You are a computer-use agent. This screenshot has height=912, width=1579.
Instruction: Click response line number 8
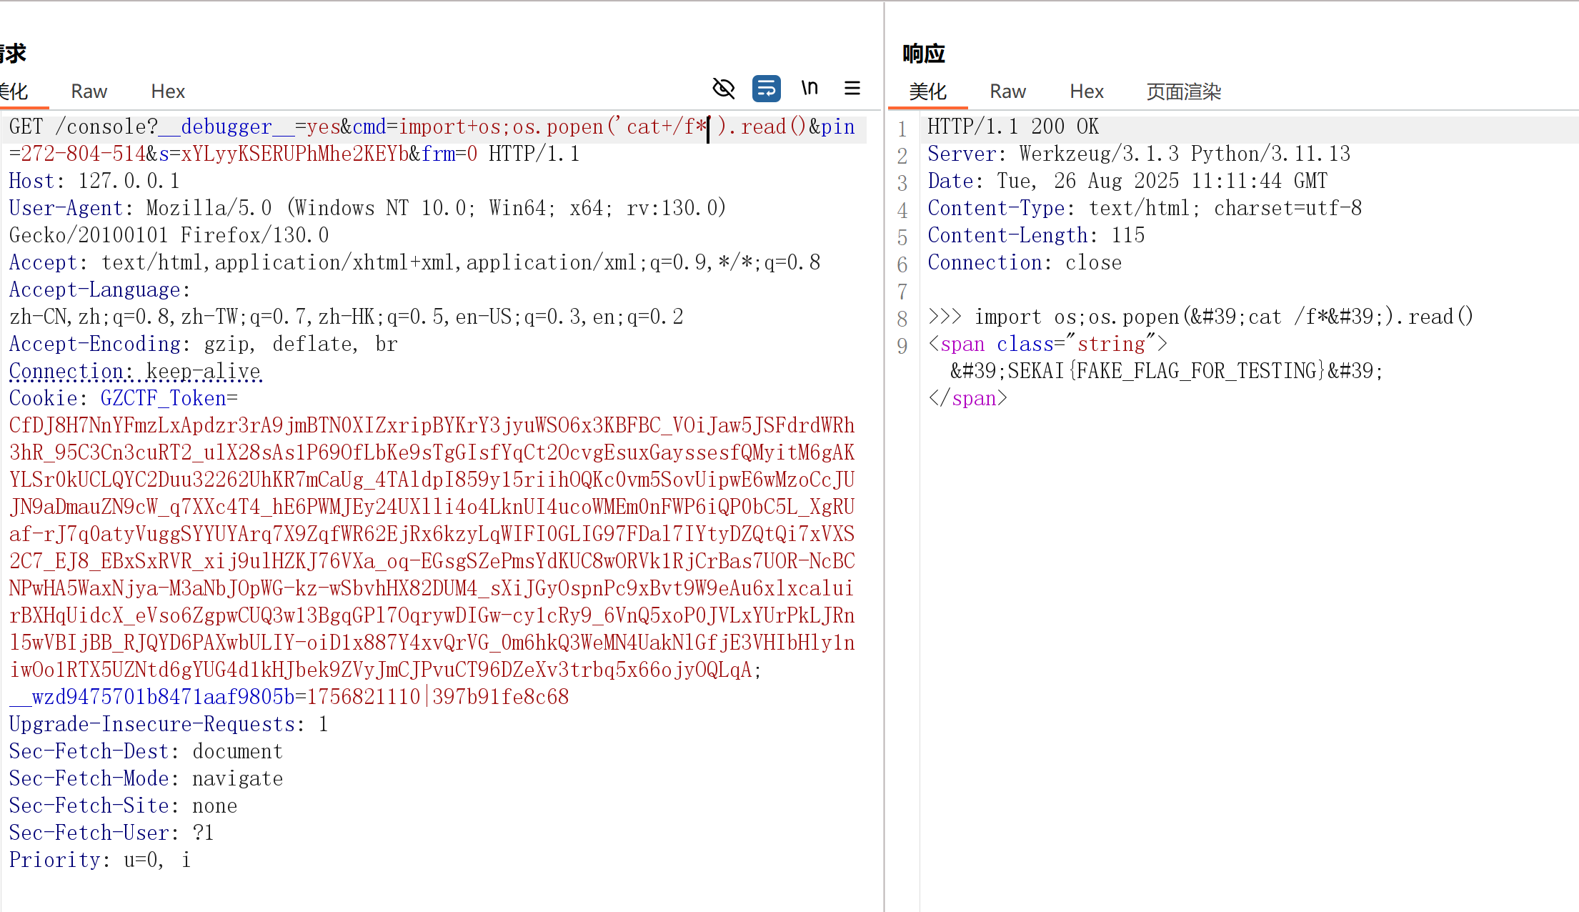[x=902, y=318]
